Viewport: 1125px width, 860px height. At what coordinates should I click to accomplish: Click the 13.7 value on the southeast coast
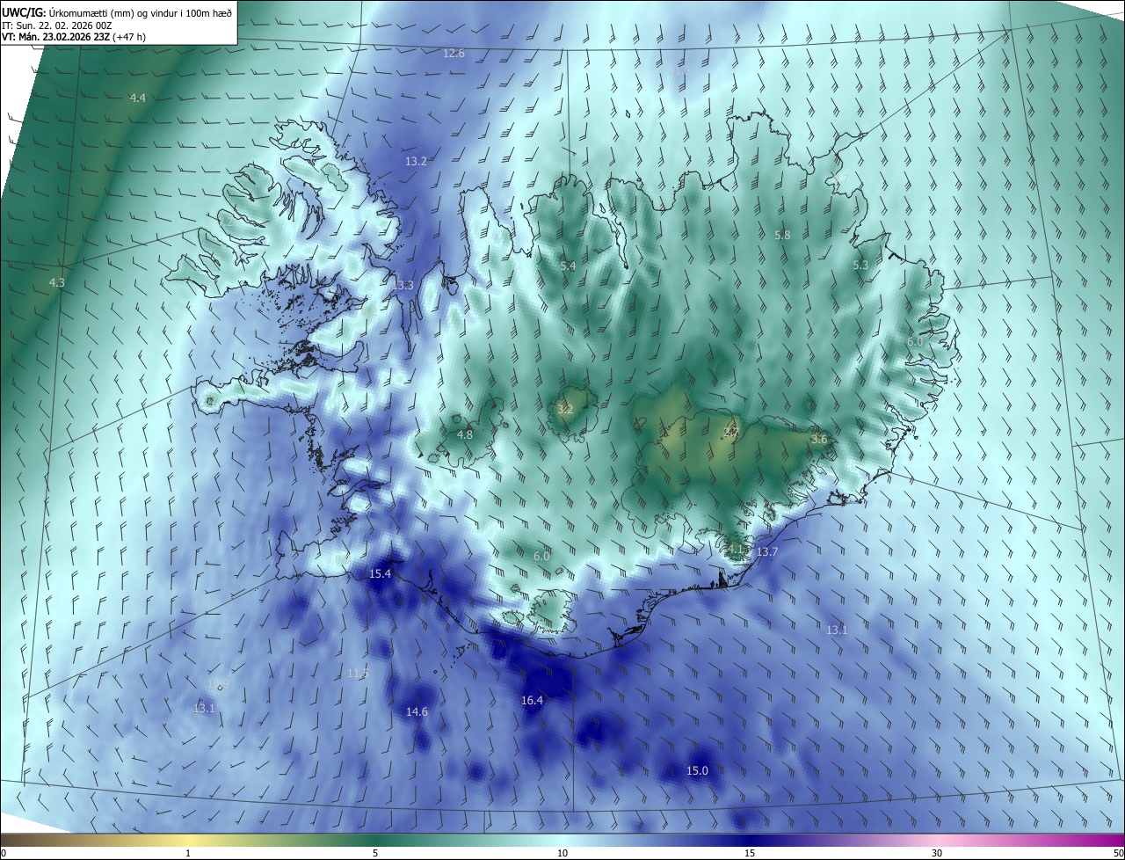767,552
